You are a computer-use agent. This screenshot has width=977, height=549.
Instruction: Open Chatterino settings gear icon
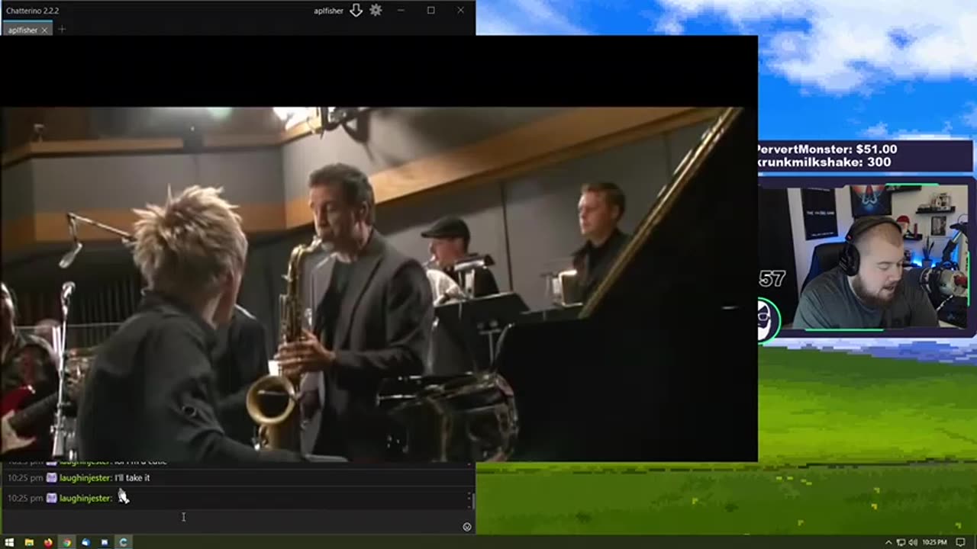click(x=376, y=11)
